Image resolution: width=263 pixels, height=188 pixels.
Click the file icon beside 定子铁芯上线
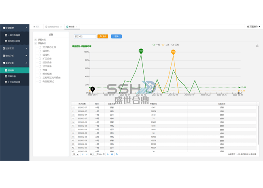tap(40, 47)
